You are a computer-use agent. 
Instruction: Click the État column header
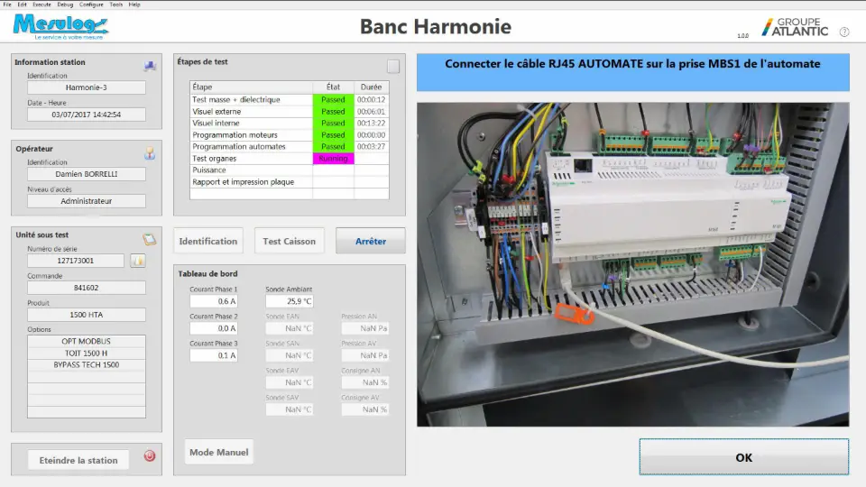333,87
